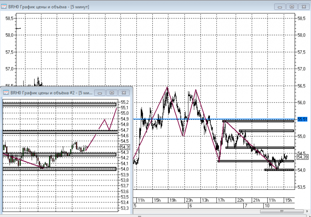Select the top gray level bar in #2 window
Screen dimensions: 311x217
coord(59,104)
